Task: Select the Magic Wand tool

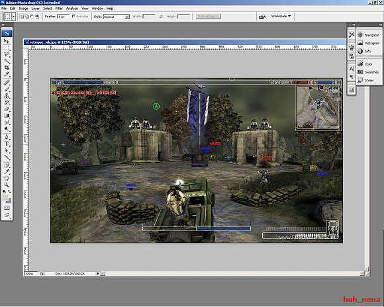Action: point(7,61)
